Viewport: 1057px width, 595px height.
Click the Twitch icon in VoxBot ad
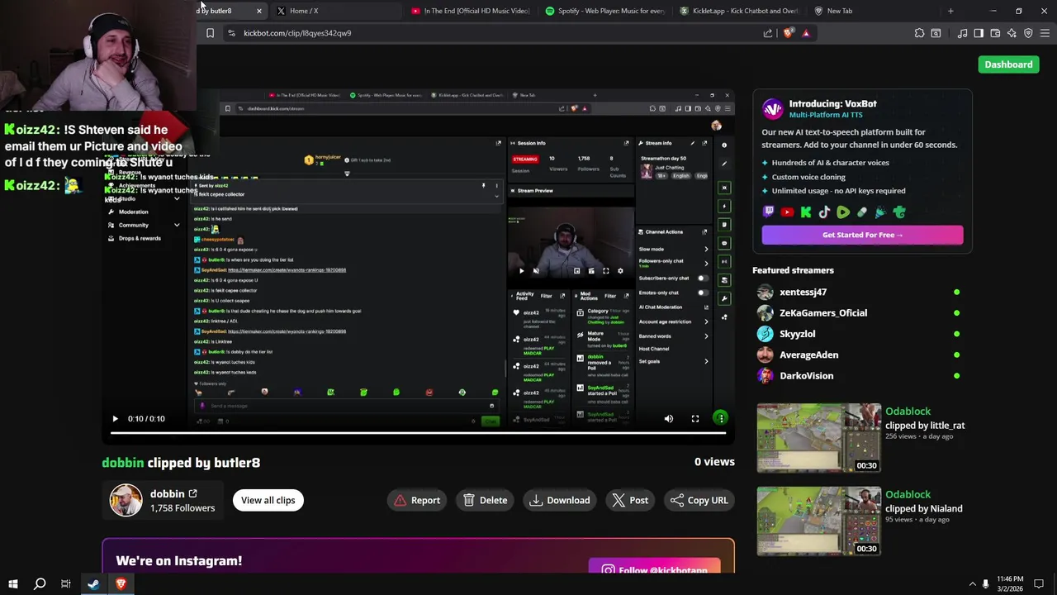pos(769,212)
